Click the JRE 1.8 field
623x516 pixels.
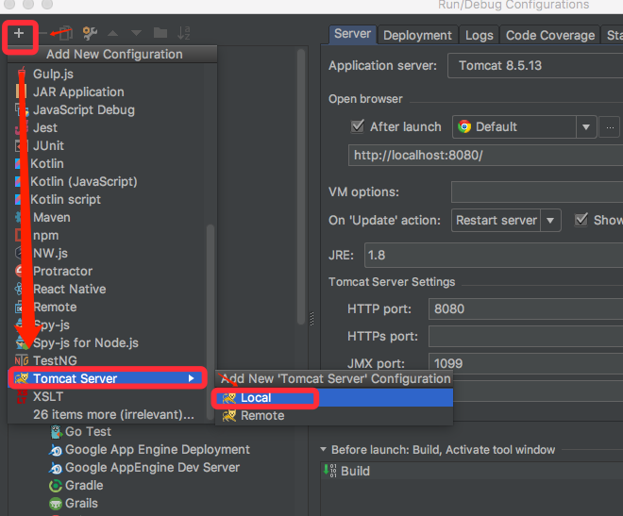pos(494,256)
